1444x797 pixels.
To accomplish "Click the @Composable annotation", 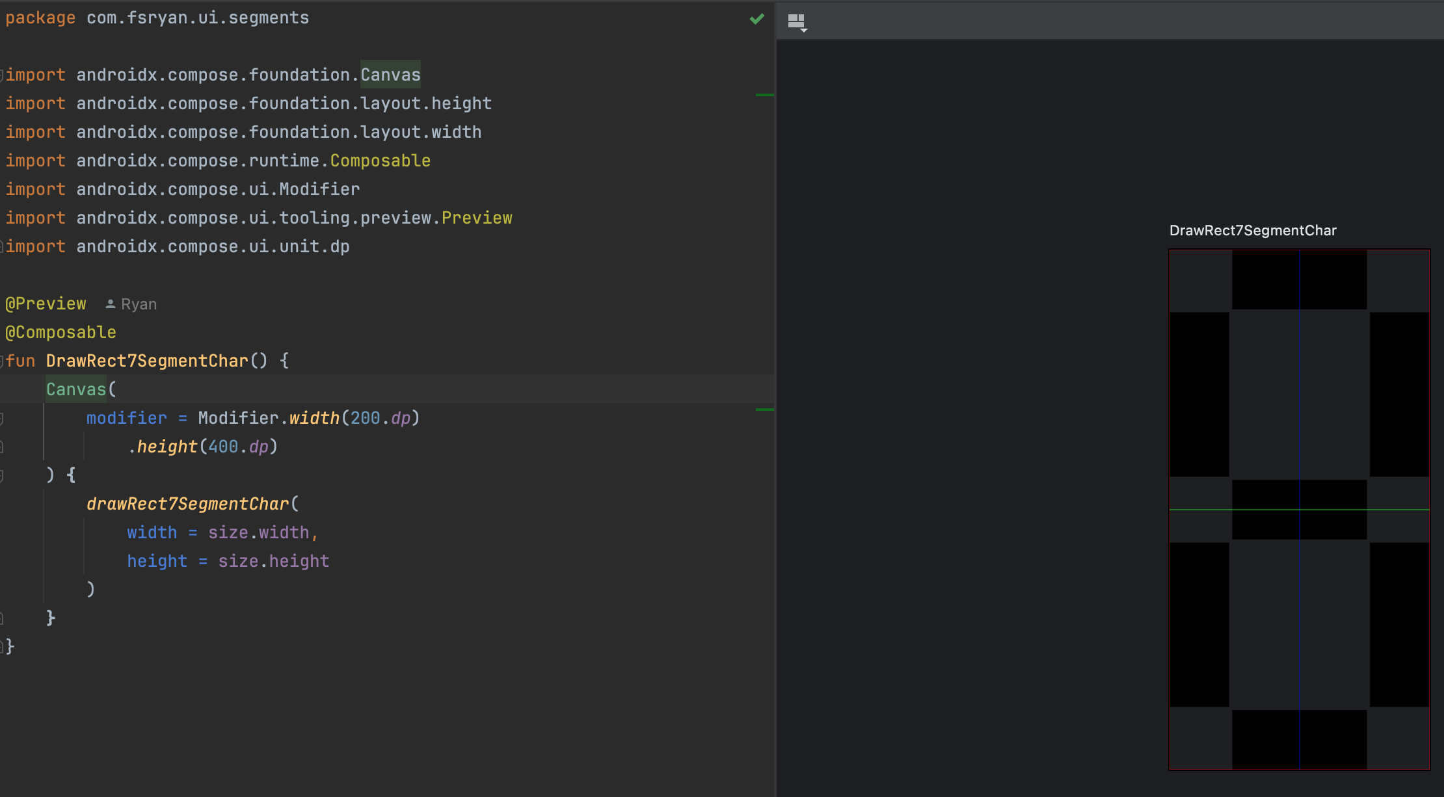I will (x=60, y=332).
